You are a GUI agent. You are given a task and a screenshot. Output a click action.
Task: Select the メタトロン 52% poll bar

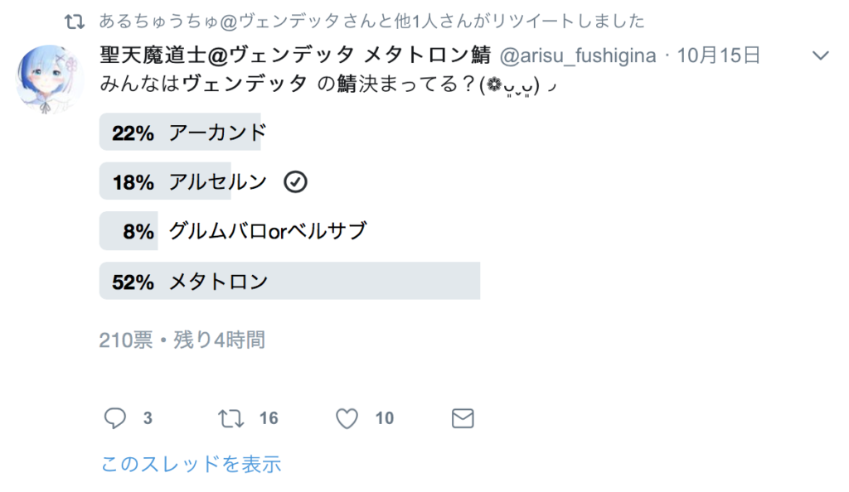click(x=289, y=281)
